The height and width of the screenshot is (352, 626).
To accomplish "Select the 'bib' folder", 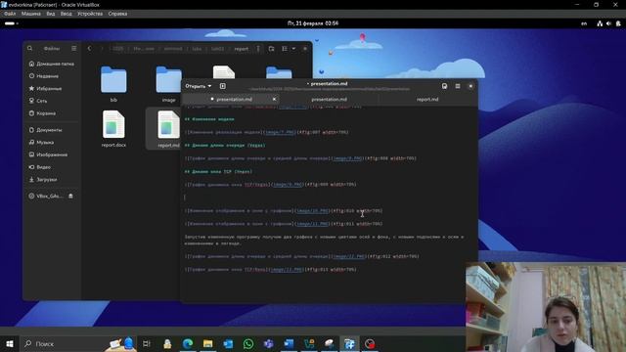I will 113,84.
